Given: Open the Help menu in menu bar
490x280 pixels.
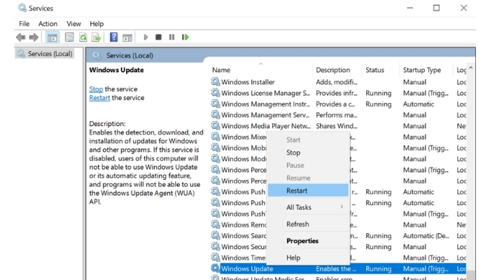Looking at the screenshot, I should tap(97, 24).
